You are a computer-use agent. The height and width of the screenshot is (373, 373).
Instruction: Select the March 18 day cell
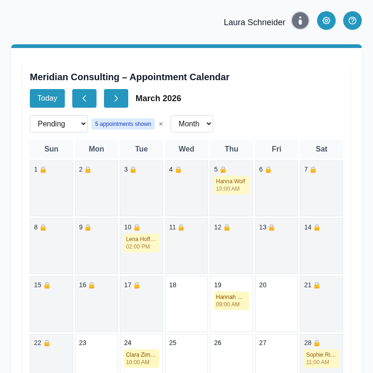(186, 308)
